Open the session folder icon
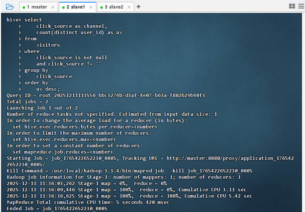 click(x=10, y=7)
